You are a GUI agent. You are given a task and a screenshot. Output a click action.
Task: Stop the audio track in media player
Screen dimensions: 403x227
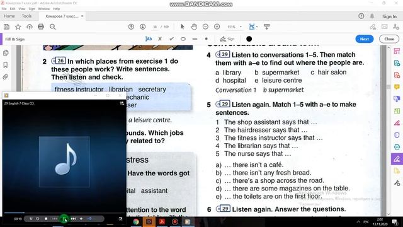(x=46, y=219)
